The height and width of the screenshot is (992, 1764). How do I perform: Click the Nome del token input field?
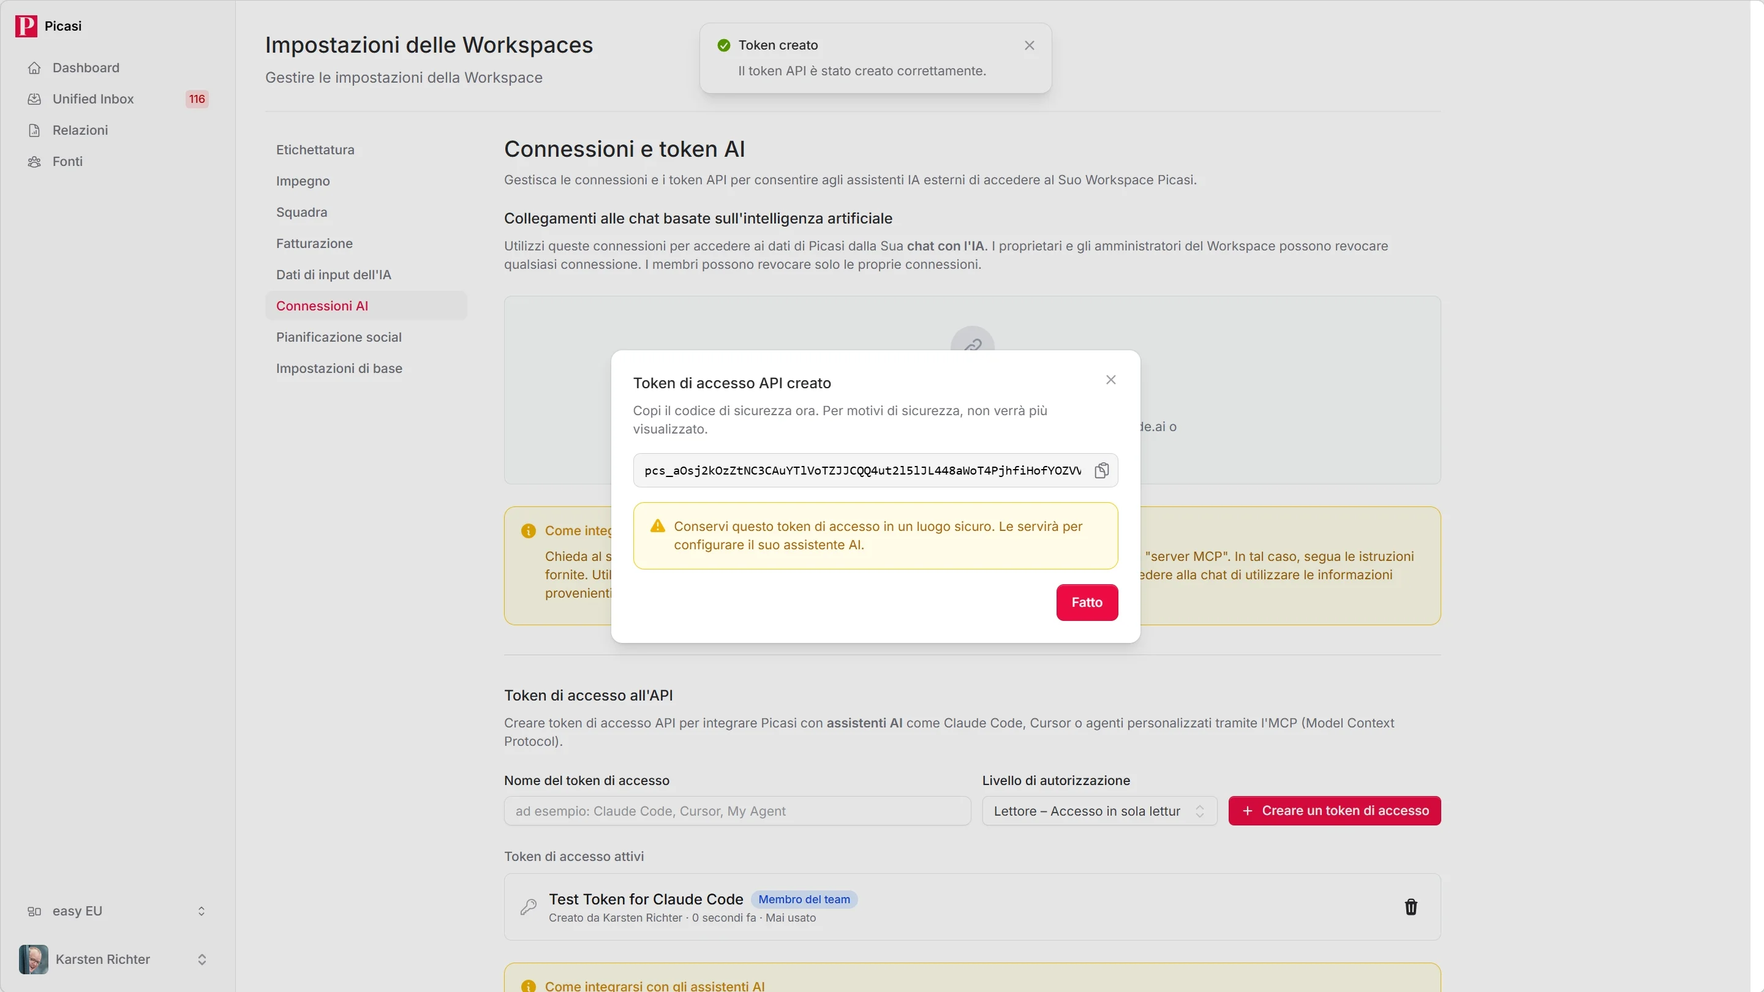(x=737, y=811)
